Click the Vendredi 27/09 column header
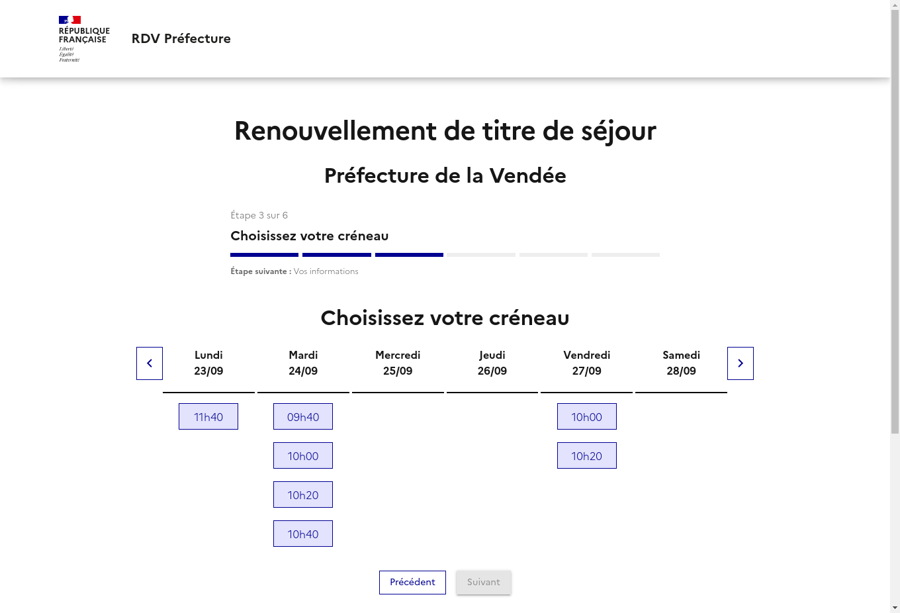Viewport: 900px width, 613px height. 587,363
